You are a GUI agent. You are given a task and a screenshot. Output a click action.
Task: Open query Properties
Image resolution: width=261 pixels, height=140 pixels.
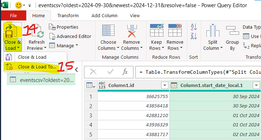64,27
